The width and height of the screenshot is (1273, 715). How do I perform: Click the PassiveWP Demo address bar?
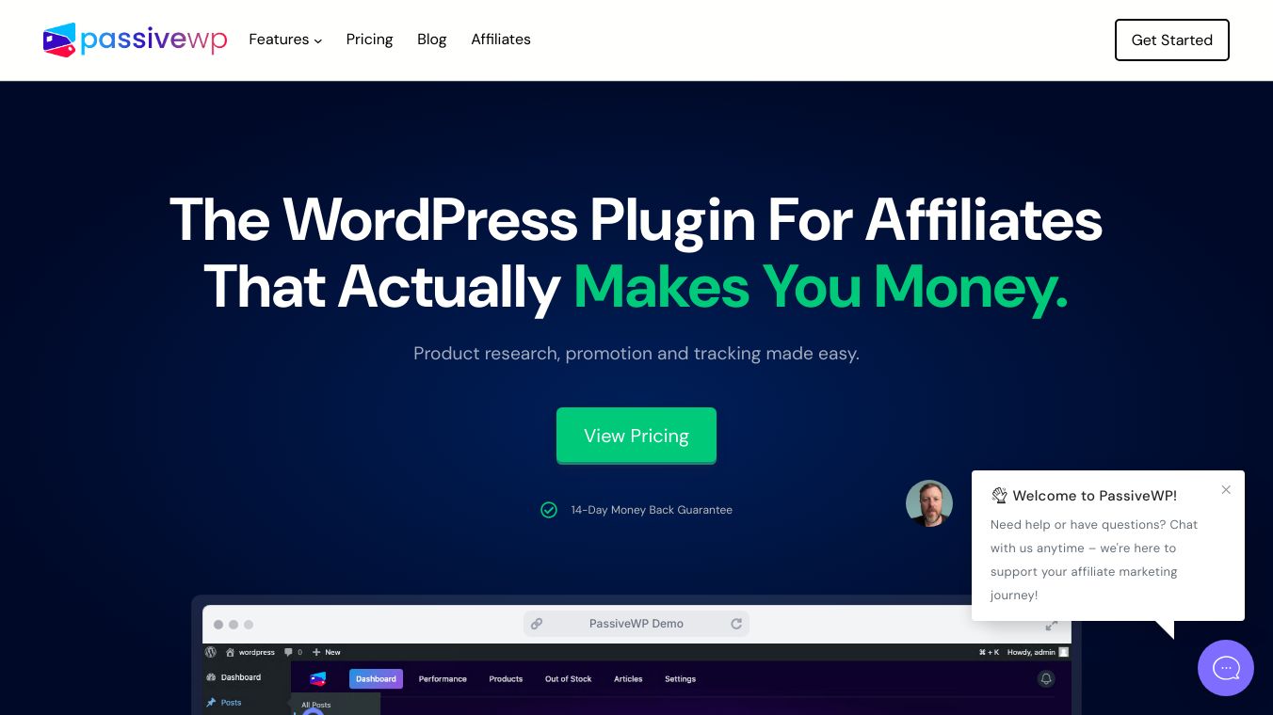coord(636,624)
